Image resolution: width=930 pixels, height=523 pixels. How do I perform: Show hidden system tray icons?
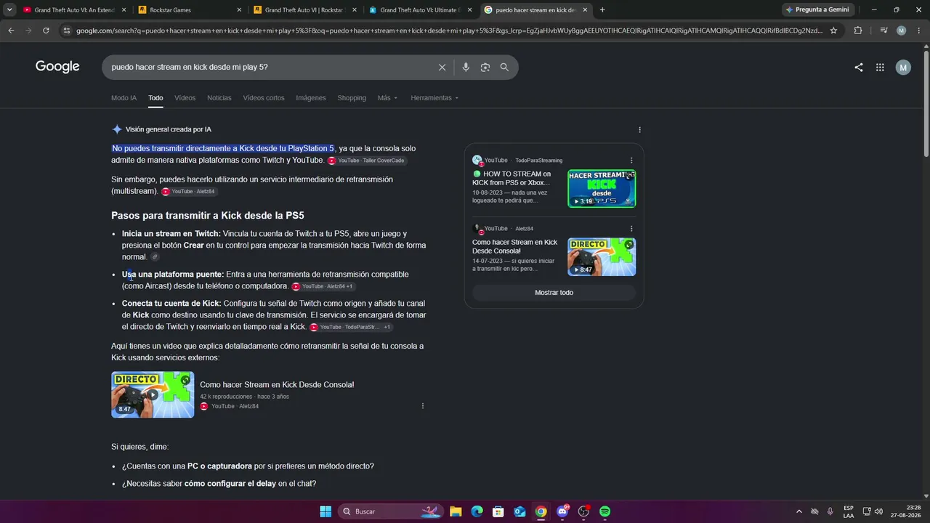point(799,511)
